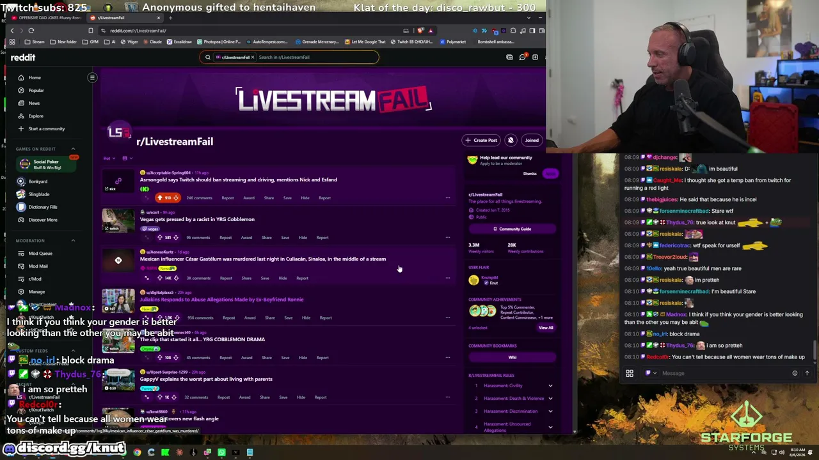
Task: Toggle subreddit notification bell
Action: [x=511, y=141]
